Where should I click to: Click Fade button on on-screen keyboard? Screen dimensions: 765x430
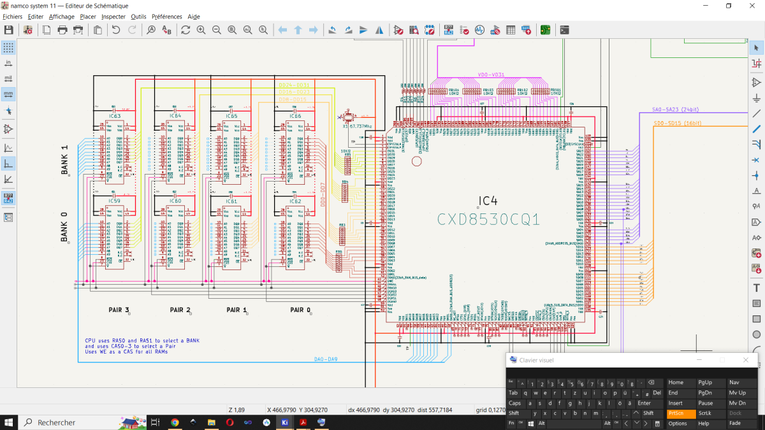click(741, 423)
